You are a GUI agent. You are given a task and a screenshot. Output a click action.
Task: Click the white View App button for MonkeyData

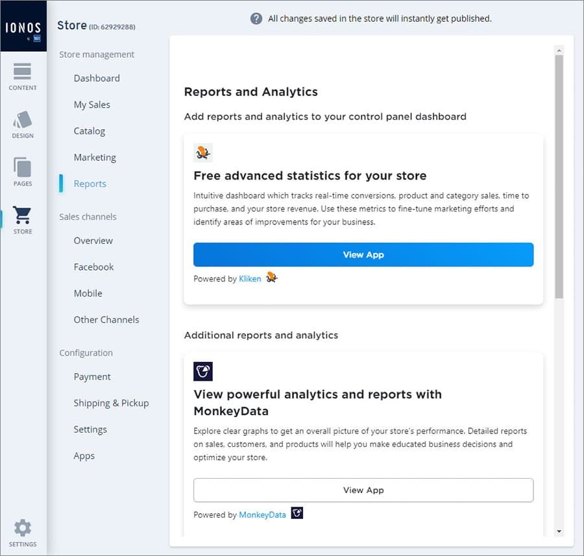(x=363, y=490)
